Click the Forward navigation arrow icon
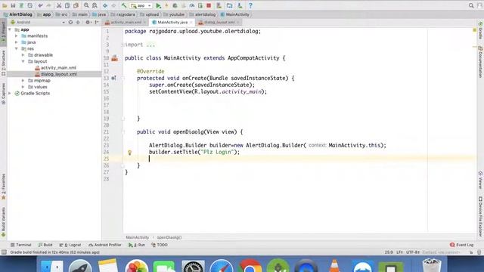 tap(113, 5)
